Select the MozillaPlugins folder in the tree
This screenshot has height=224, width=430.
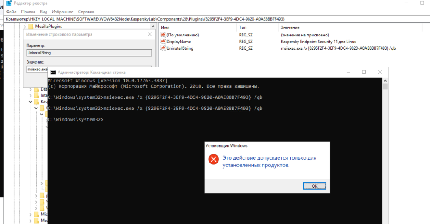coord(49,26)
